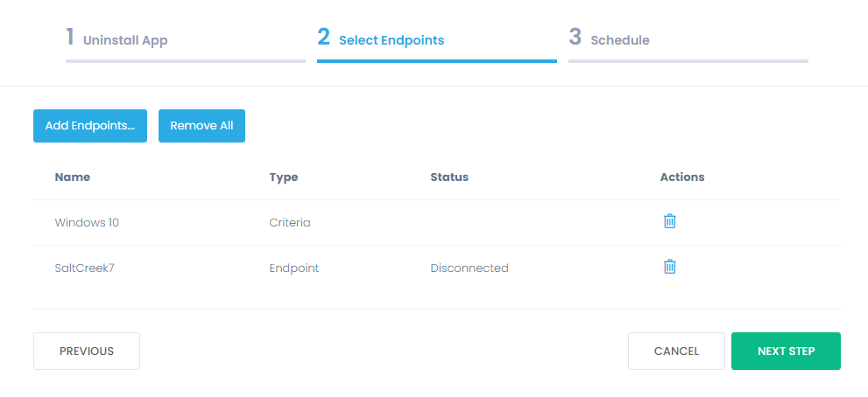868x397 pixels.
Task: Remove SaltCreek7 using its trash icon
Action: pos(669,267)
